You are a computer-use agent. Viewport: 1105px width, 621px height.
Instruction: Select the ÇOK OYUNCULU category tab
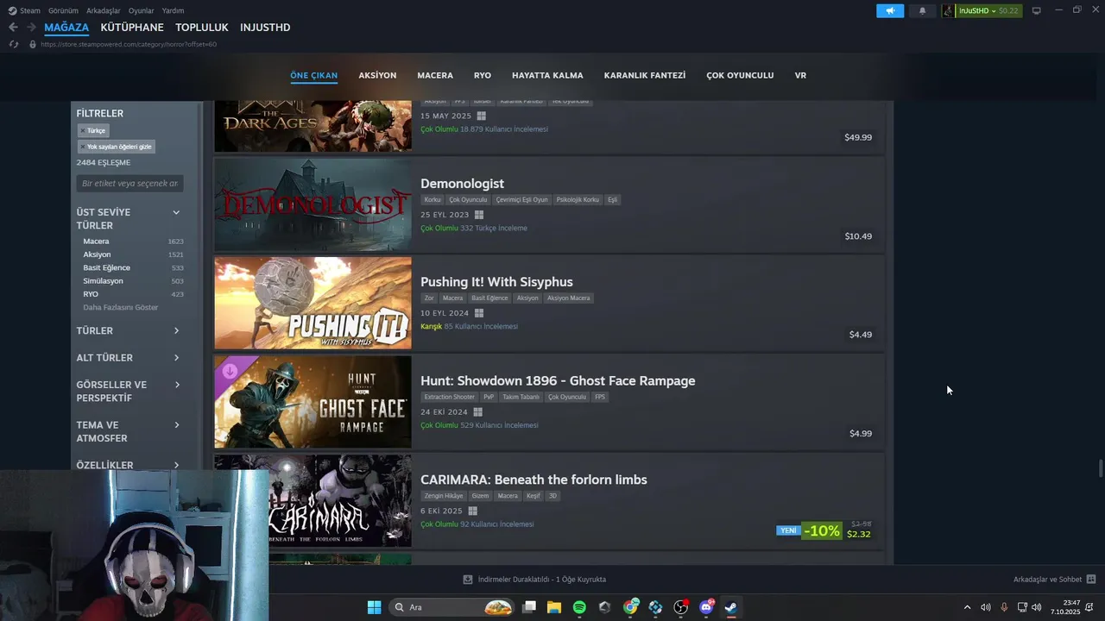740,76
